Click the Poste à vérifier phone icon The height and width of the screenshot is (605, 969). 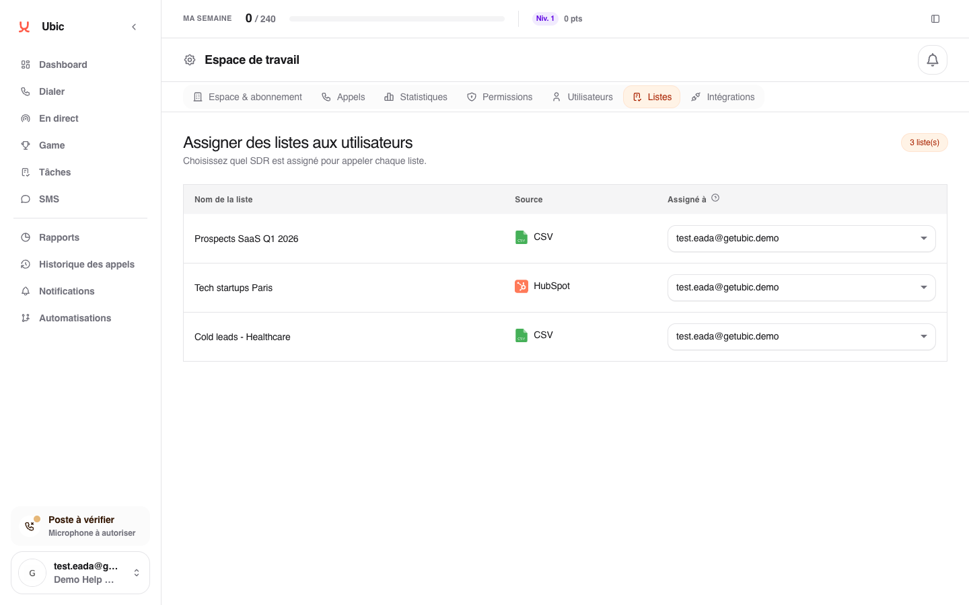pyautogui.click(x=30, y=526)
